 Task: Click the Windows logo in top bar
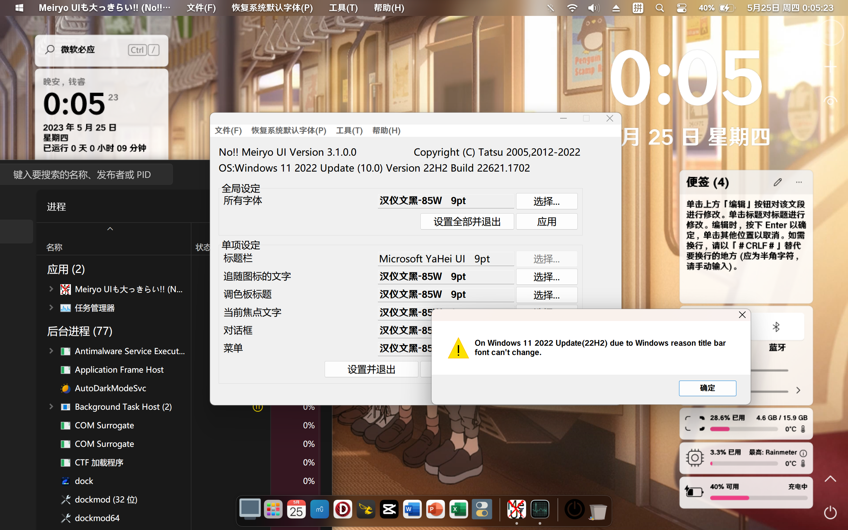(x=19, y=8)
